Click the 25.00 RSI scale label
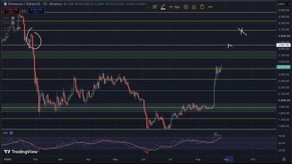This screenshot has width=292, height=164. tap(281, 150)
